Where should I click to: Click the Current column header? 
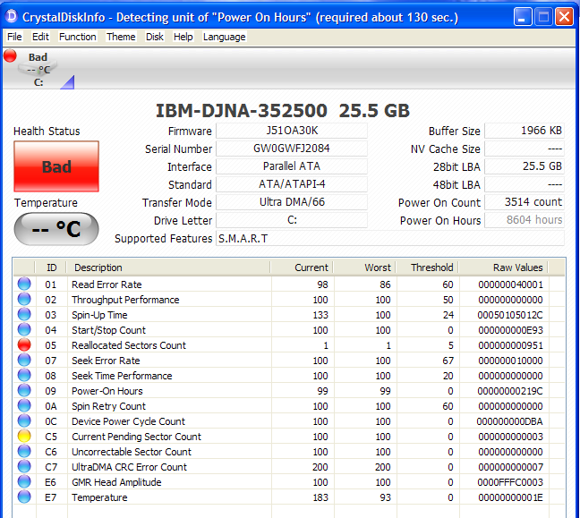(302, 267)
